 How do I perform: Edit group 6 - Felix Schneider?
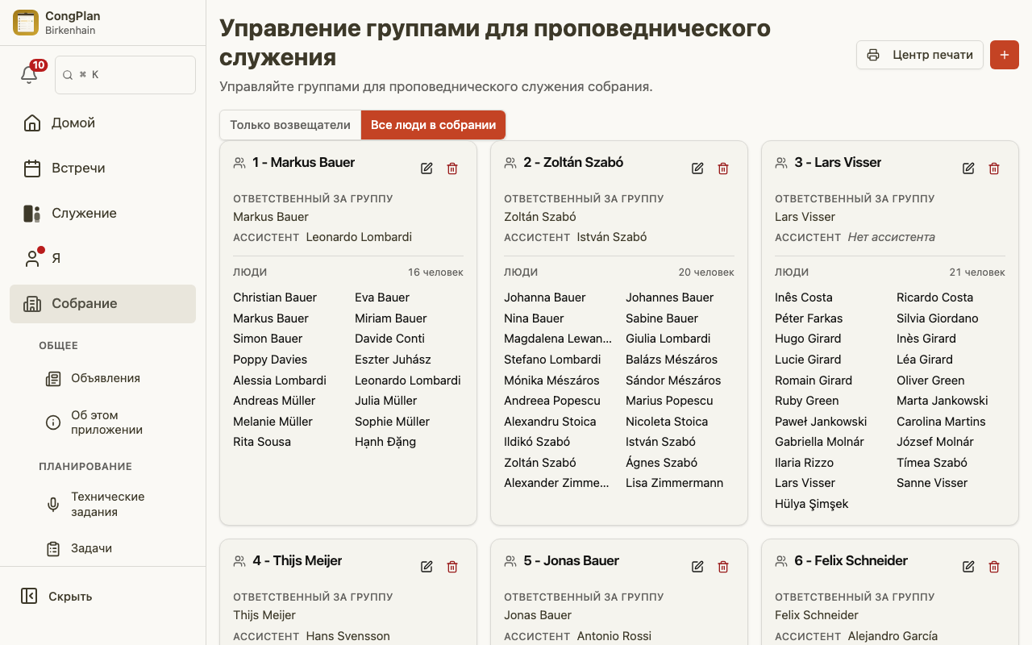click(968, 567)
